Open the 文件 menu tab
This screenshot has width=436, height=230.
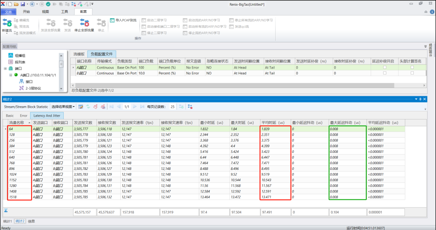coord(8,12)
